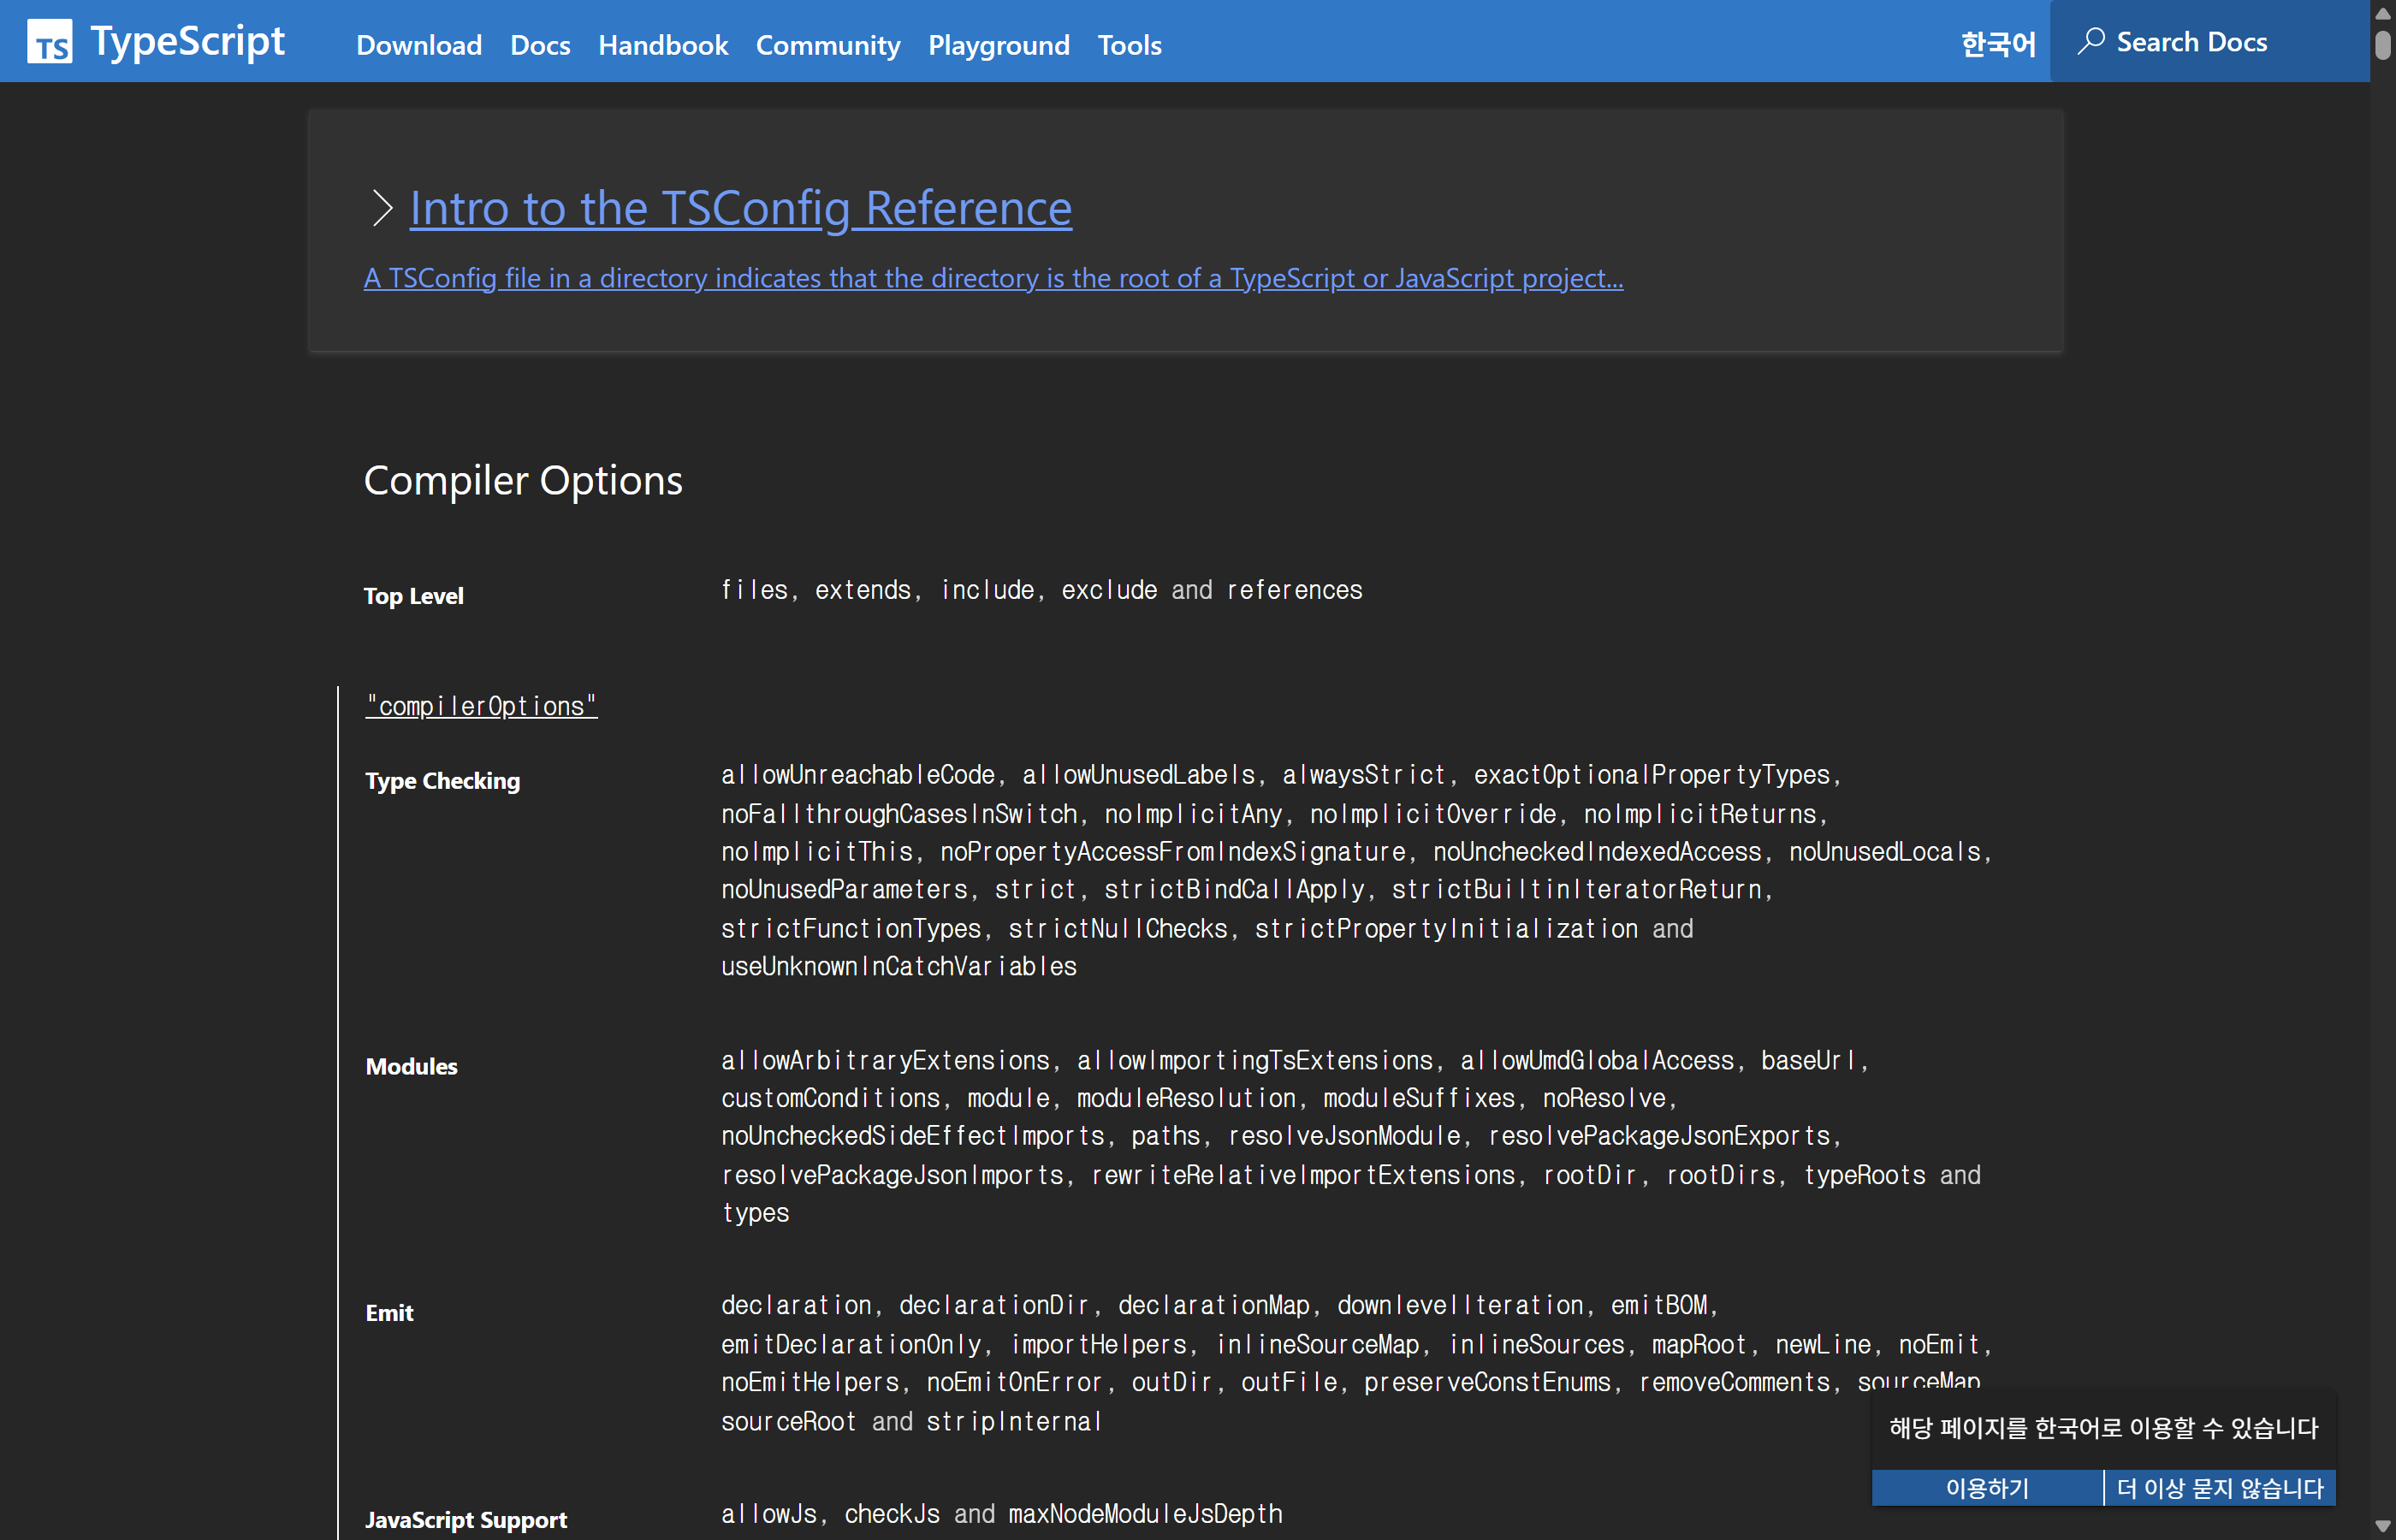
Task: Open the Download menu item
Action: 418,45
